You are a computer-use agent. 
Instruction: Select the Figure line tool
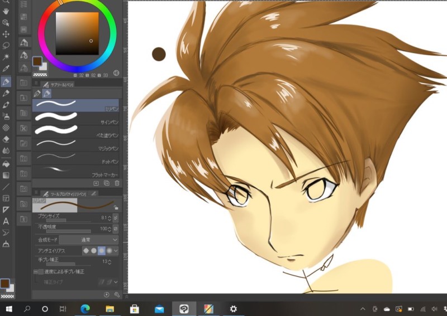[x=6, y=187]
